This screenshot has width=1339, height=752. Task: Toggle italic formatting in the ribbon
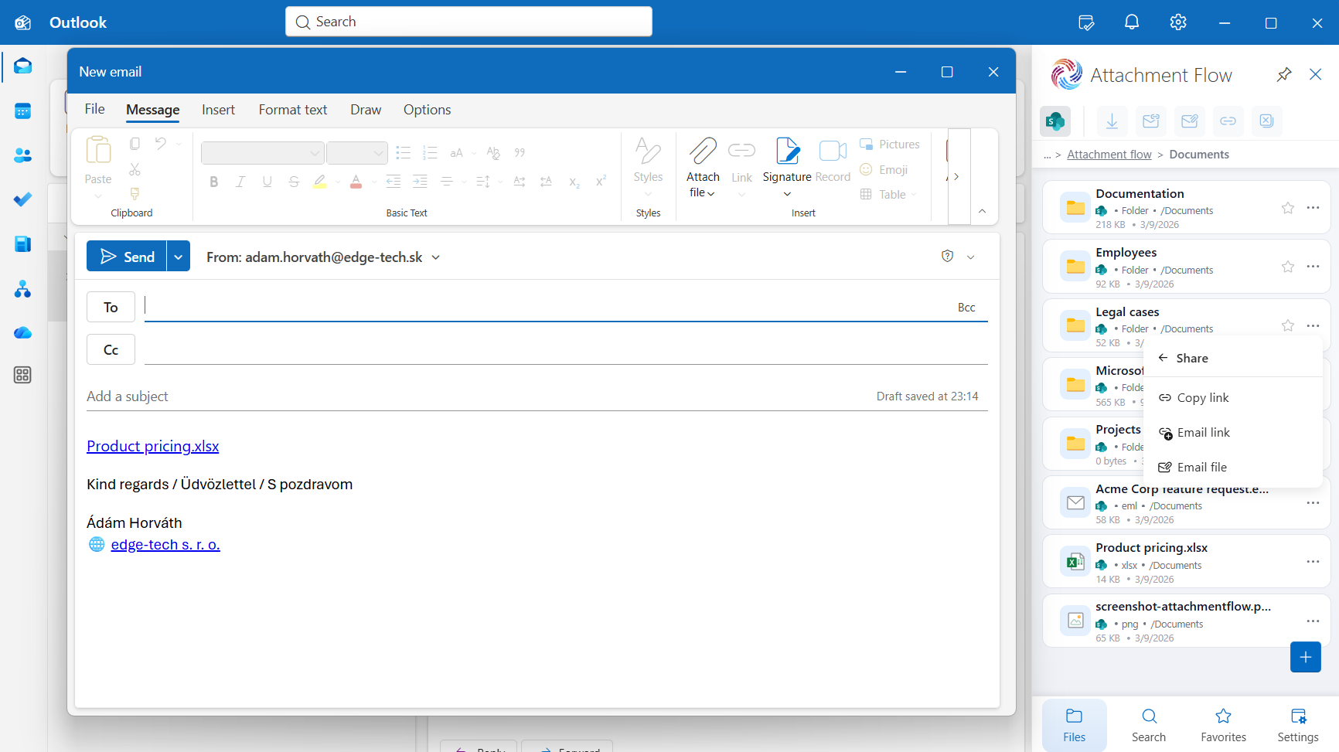[240, 182]
